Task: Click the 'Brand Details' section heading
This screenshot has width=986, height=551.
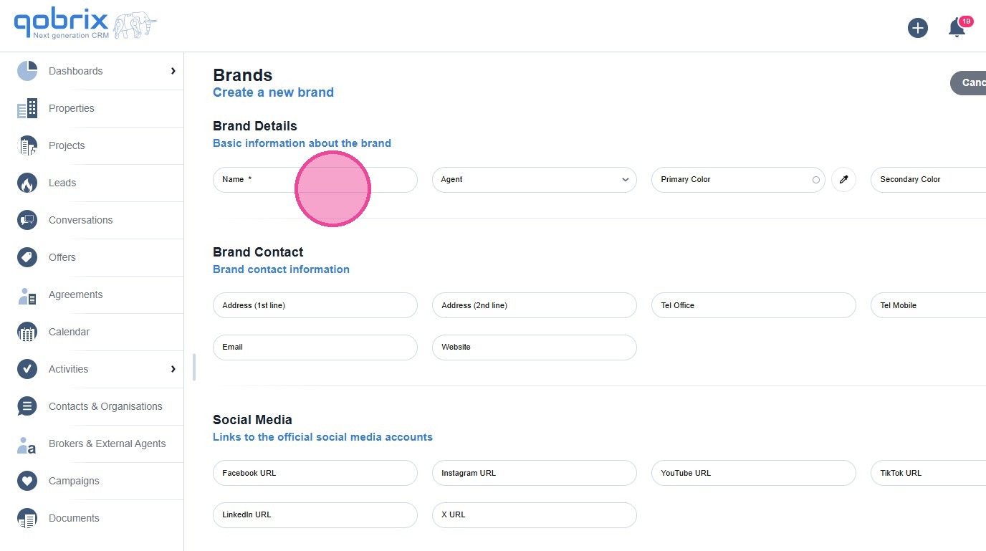Action: [255, 126]
